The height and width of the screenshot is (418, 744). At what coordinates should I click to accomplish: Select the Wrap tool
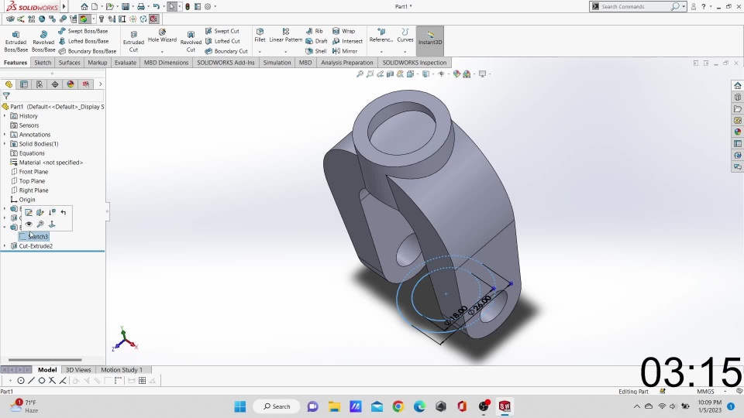tap(344, 31)
